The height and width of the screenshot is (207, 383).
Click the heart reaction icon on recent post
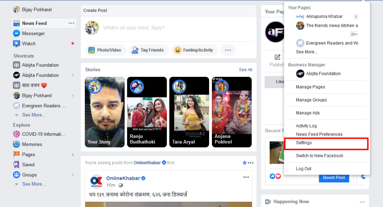[278, 176]
